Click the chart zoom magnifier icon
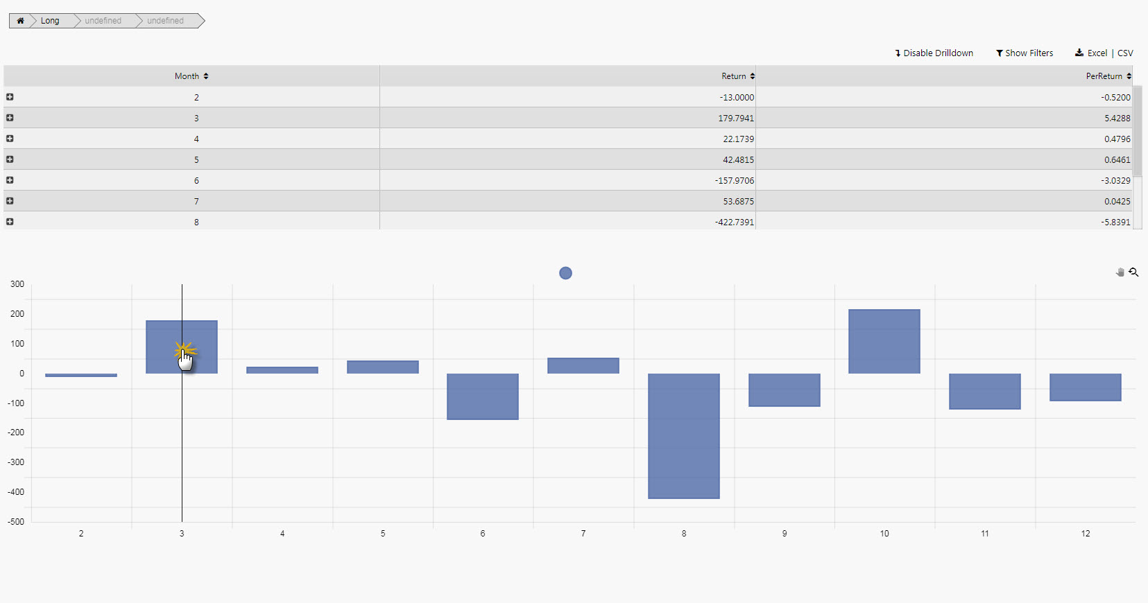The width and height of the screenshot is (1148, 603). [1133, 272]
